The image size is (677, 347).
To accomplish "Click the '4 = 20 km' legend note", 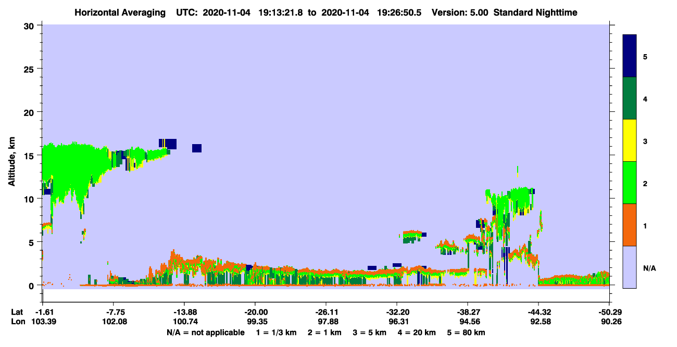I will coord(417,332).
